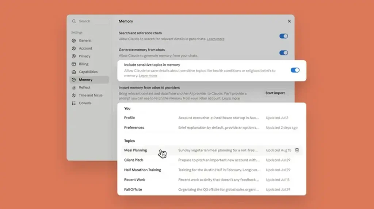The height and width of the screenshot is (209, 374).
Task: Open Billing settings
Action: [x=89, y=64]
